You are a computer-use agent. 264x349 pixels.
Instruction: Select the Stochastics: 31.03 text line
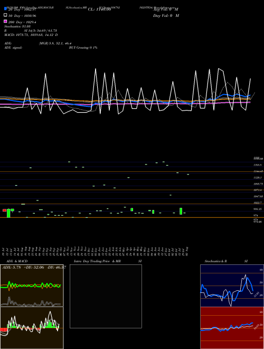17,26
